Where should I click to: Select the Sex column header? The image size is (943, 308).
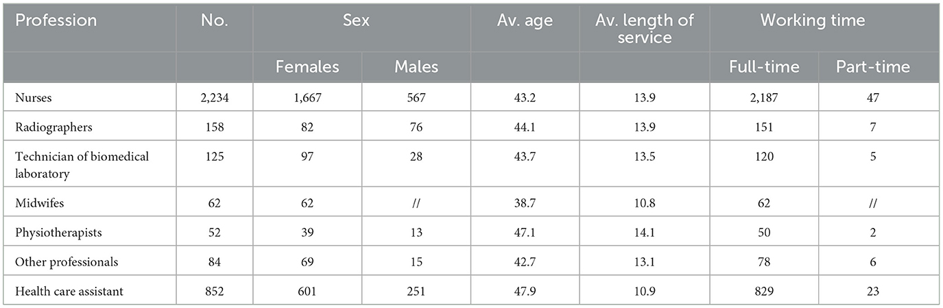(x=357, y=21)
